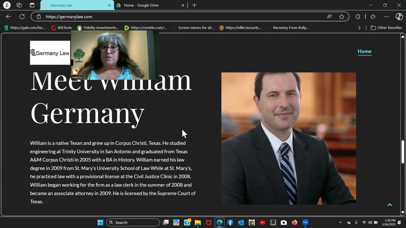Image resolution: width=406 pixels, height=228 pixels.
Task: Open Facebook from the taskbar
Action: point(230,222)
